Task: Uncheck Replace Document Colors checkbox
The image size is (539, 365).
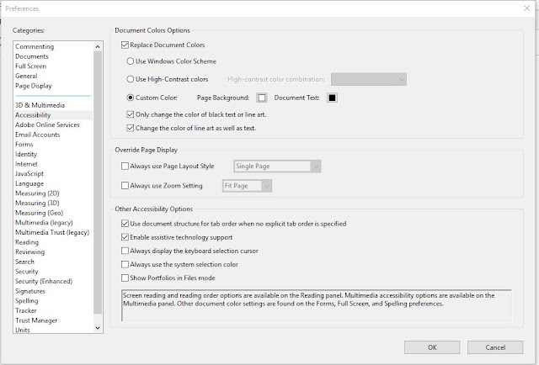Action: click(125, 45)
